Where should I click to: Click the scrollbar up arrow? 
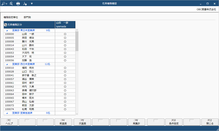pos(77,30)
